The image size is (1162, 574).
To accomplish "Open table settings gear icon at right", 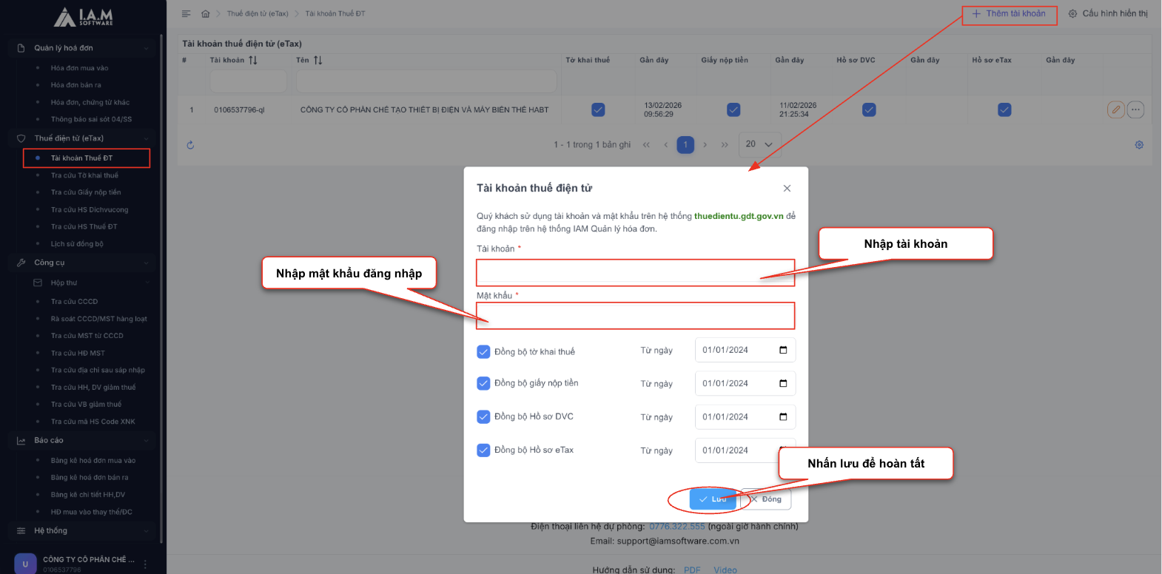I will 1139,145.
